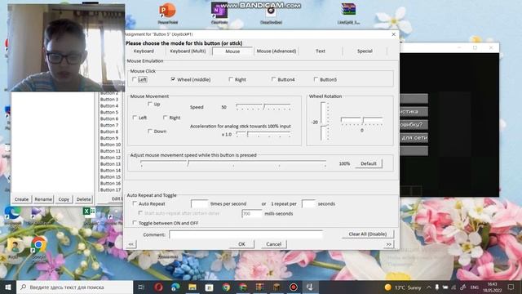This screenshot has height=294, width=522.
Task: Open Task View in the taskbar
Action: (141, 287)
